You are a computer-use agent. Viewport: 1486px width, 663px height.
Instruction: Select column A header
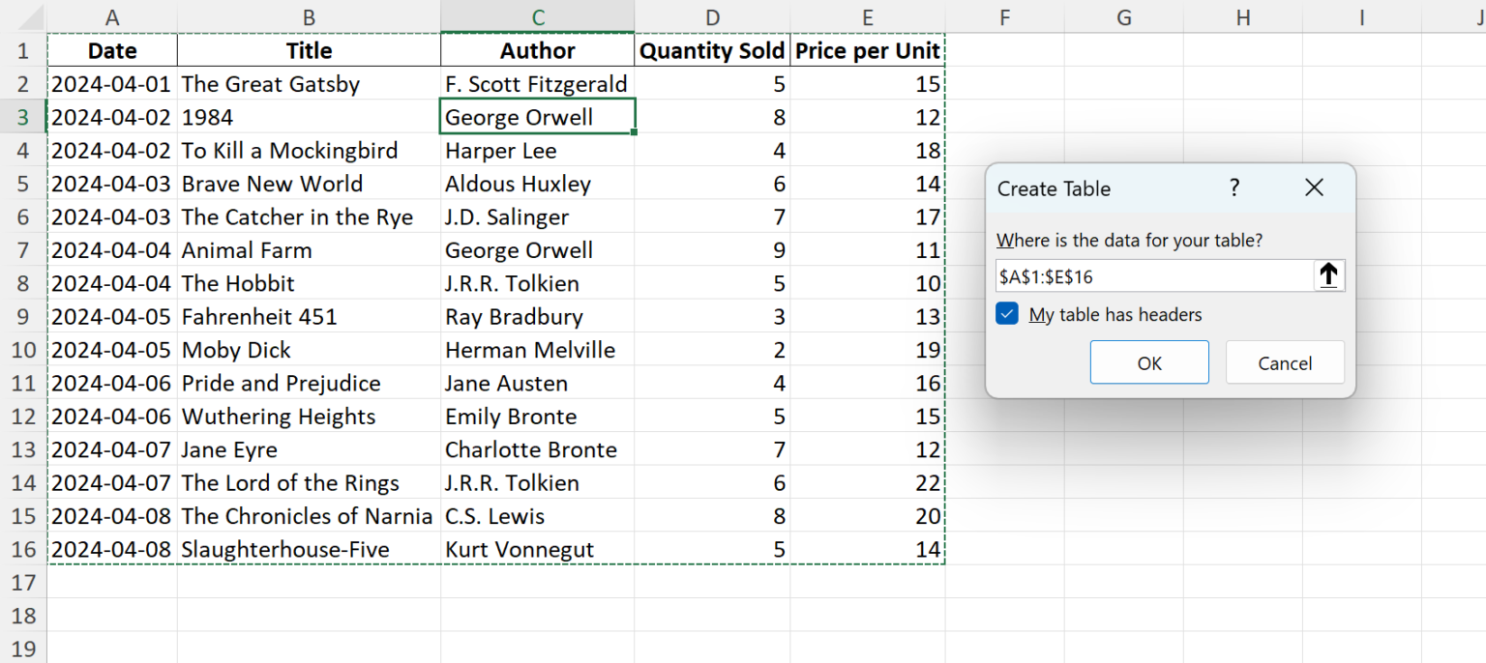(x=112, y=17)
